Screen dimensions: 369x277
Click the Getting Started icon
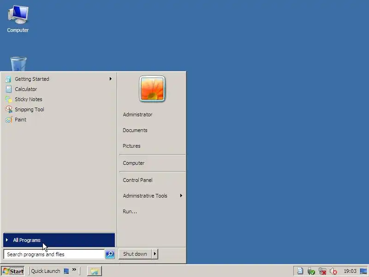(x=8, y=79)
